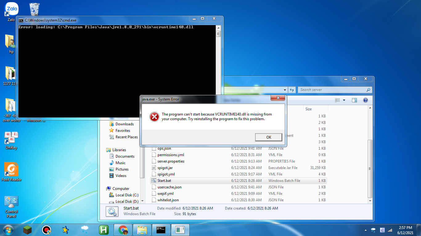421x236 pixels.
Task: Select Libraries in navigation pane
Action: [x=119, y=150]
